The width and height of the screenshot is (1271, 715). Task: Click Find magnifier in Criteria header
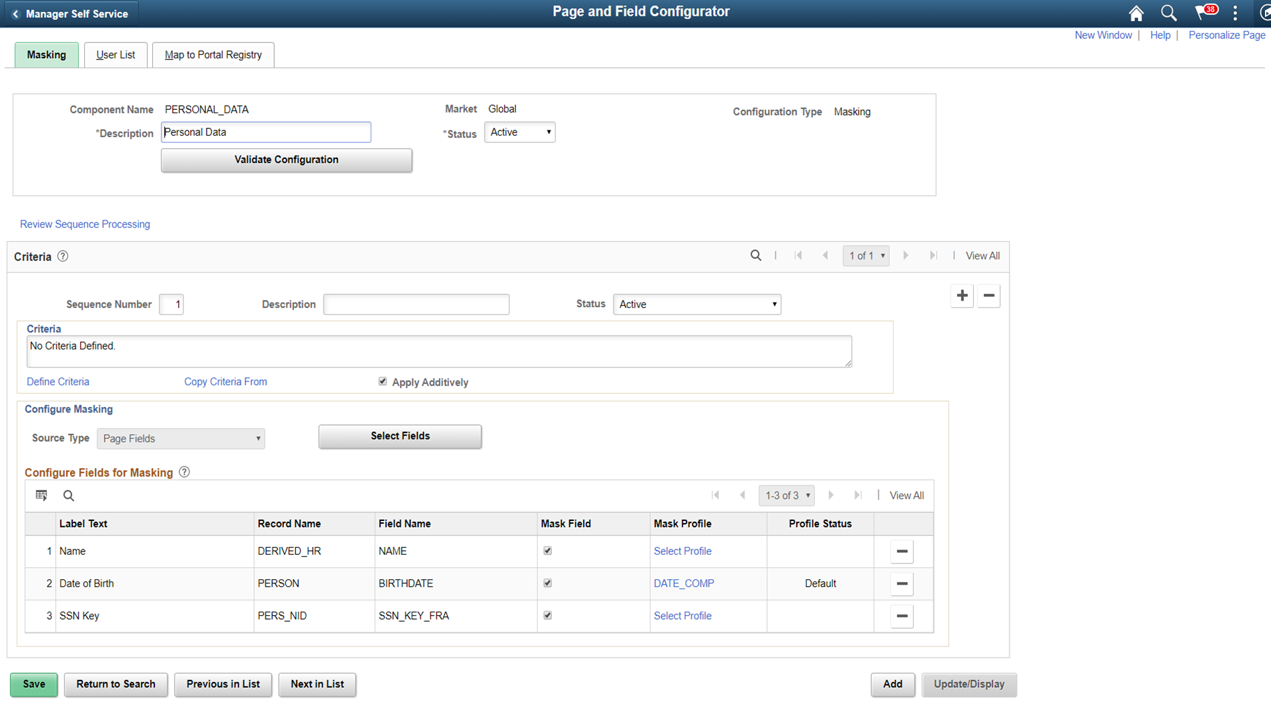coord(755,256)
